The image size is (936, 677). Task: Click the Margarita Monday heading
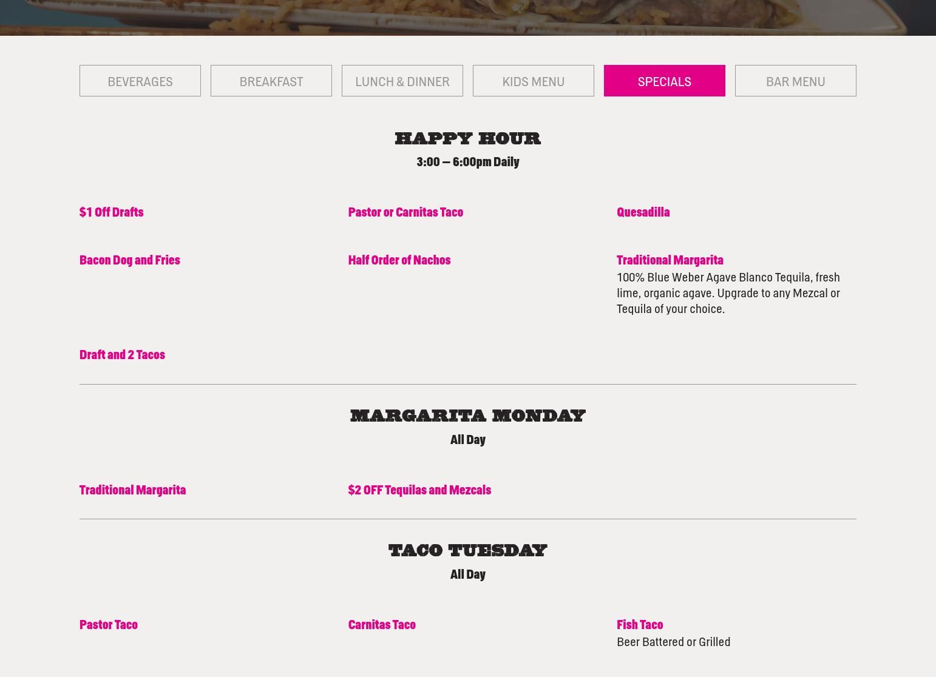tap(468, 416)
